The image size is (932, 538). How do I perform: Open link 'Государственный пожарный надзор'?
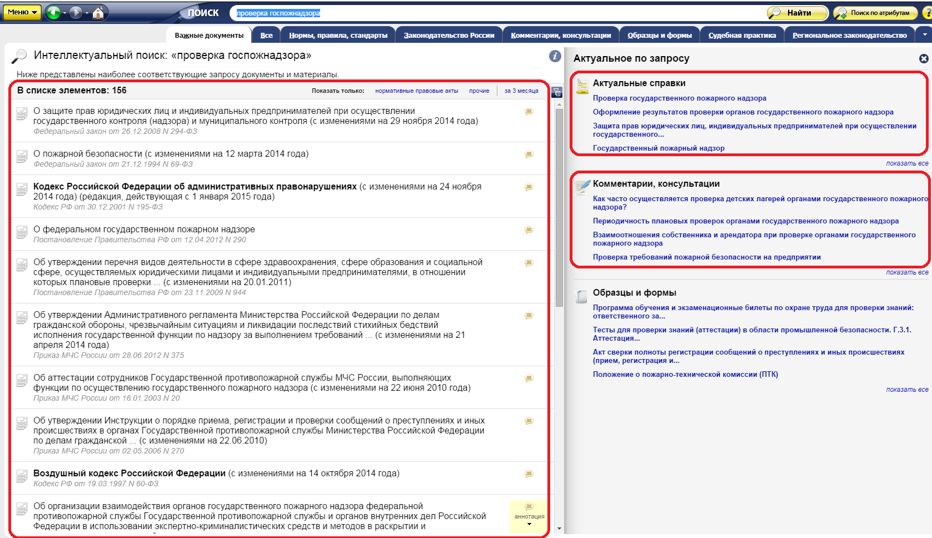coord(658,148)
